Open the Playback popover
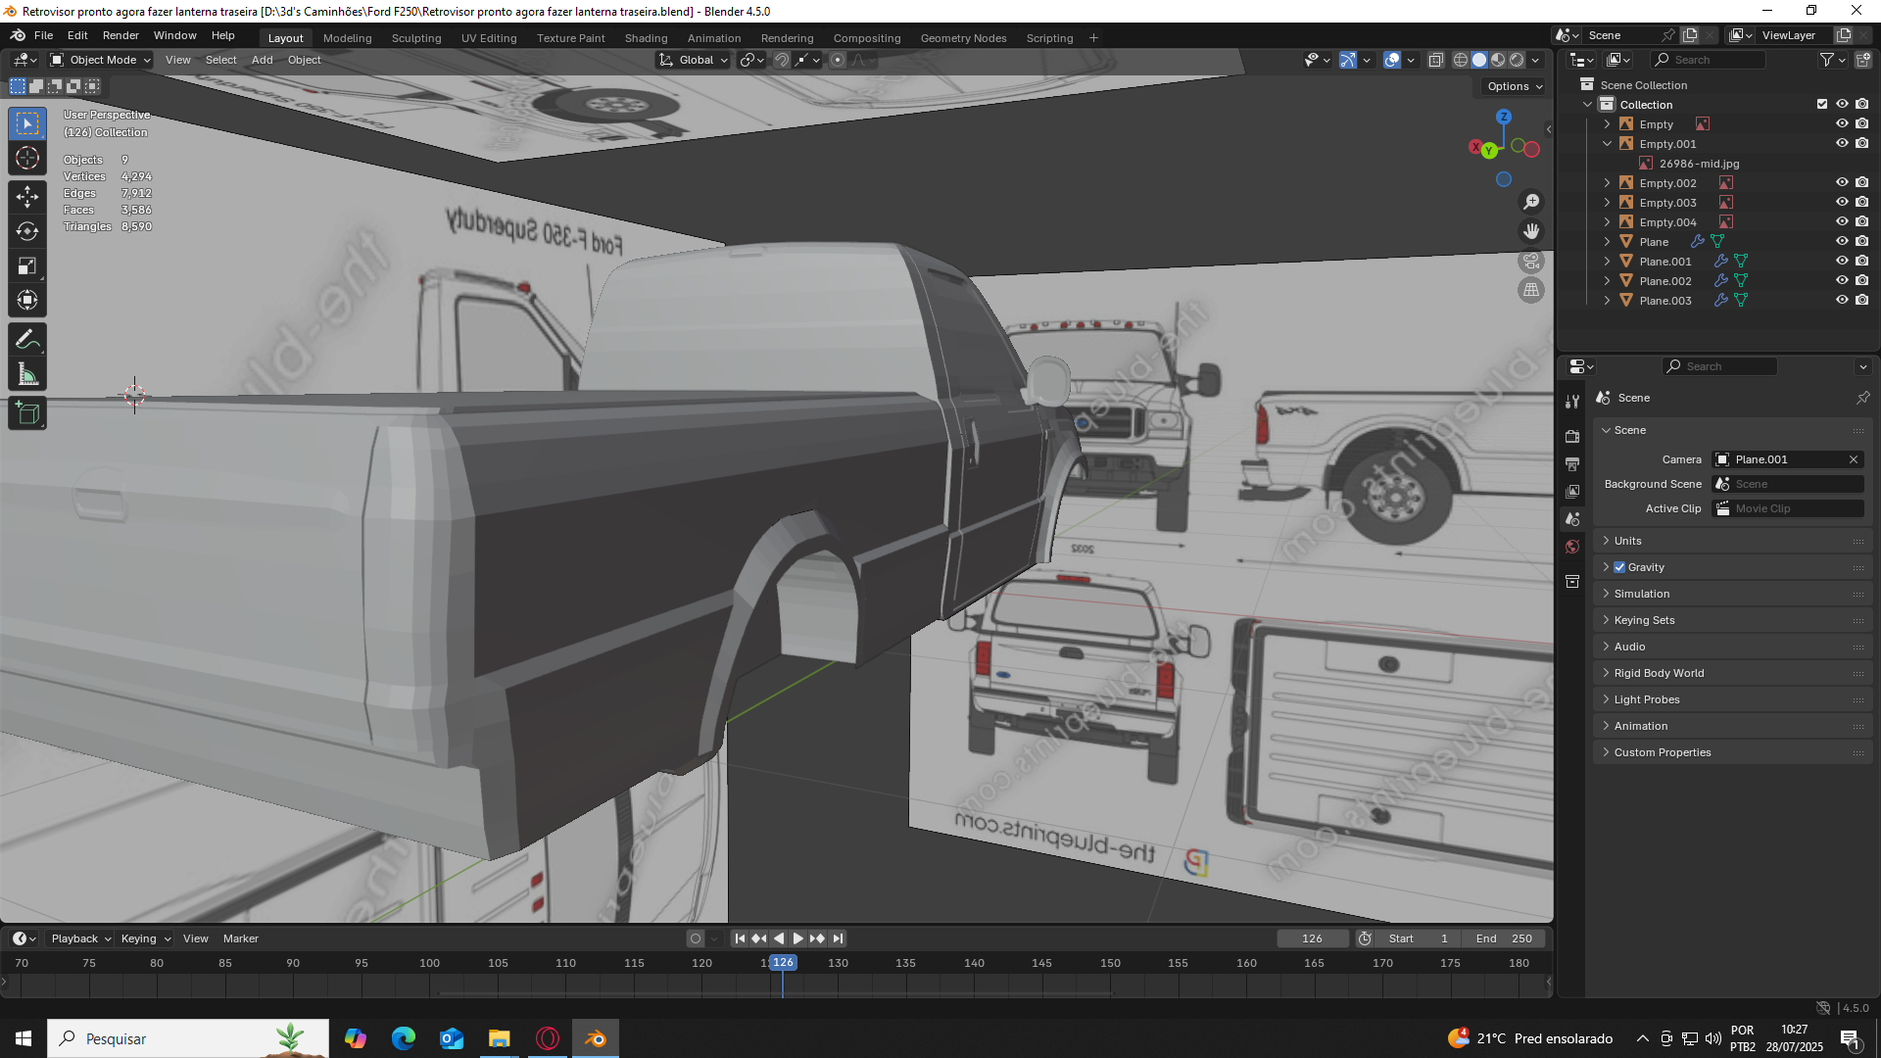Image resolution: width=1881 pixels, height=1058 pixels. [80, 938]
